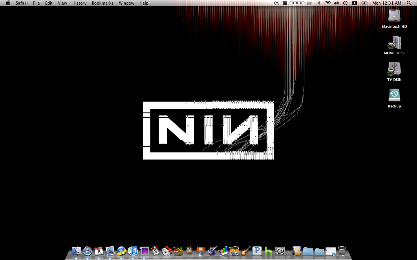417x260 pixels.
Task: Open the Apple menu
Action: click(x=8, y=3)
